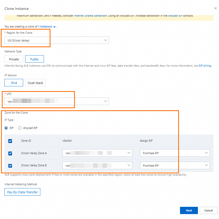Expand the 1 Instances dropdown arrow
219x219 pixels.
coord(55,27)
